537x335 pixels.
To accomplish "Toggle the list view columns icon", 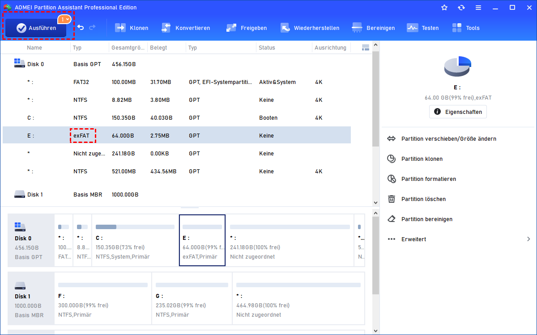I will (x=366, y=47).
